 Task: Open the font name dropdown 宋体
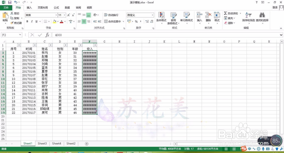pos(56,15)
